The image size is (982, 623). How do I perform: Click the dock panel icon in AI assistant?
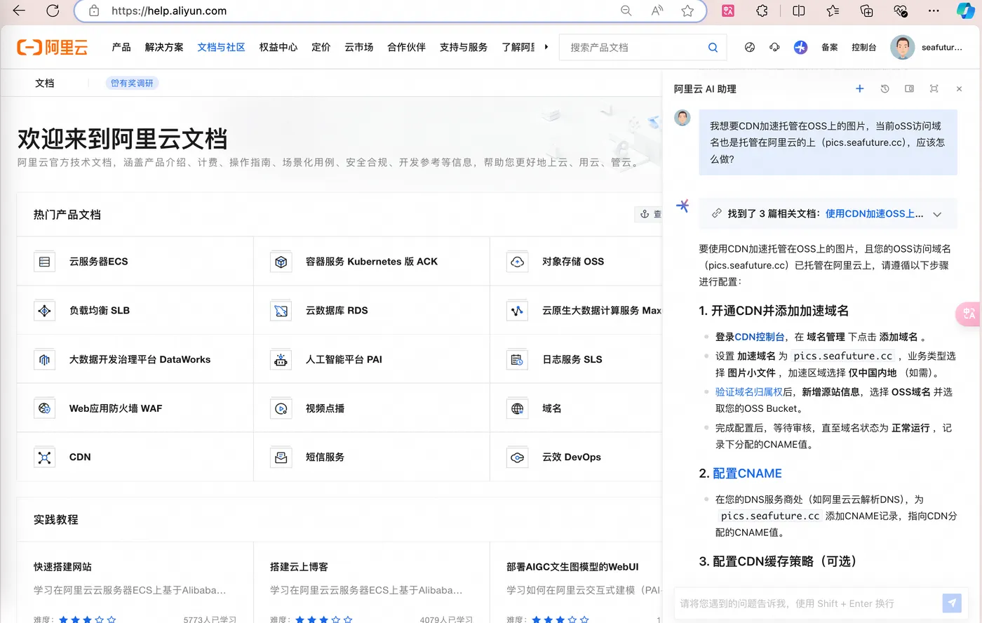909,88
